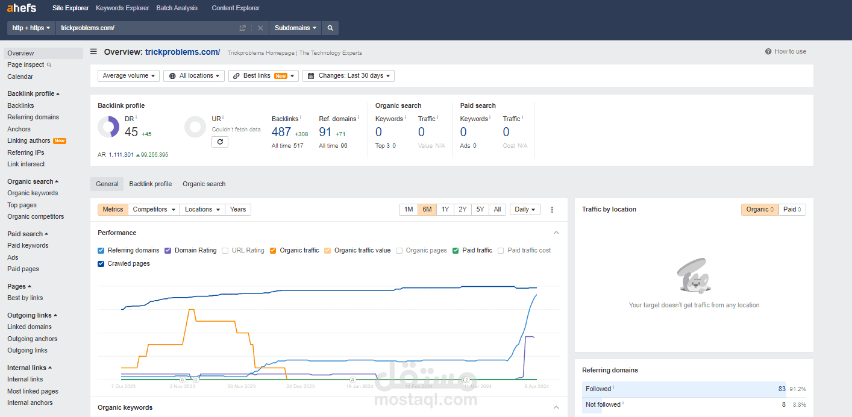Select the Years chart mode

[238, 210]
